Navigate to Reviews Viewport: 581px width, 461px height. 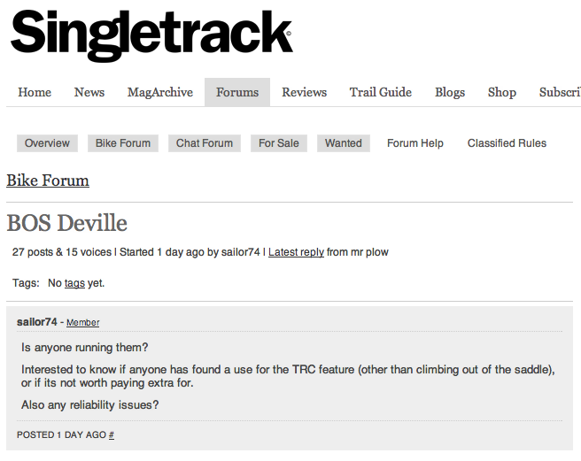305,92
